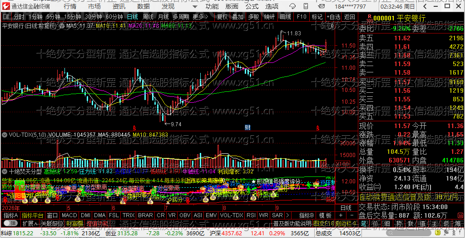Click the 通达信 red logo icon
This screenshot has width=465, height=238.
point(5,6)
